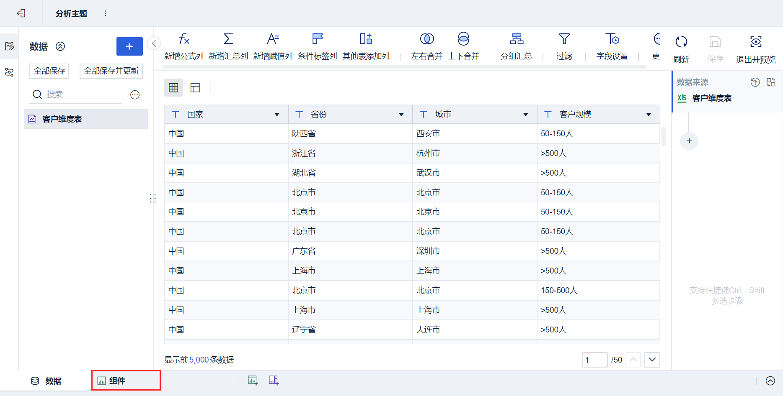Open the edit-sheet icon in left sidebar
The width and height of the screenshot is (783, 396).
(9, 46)
